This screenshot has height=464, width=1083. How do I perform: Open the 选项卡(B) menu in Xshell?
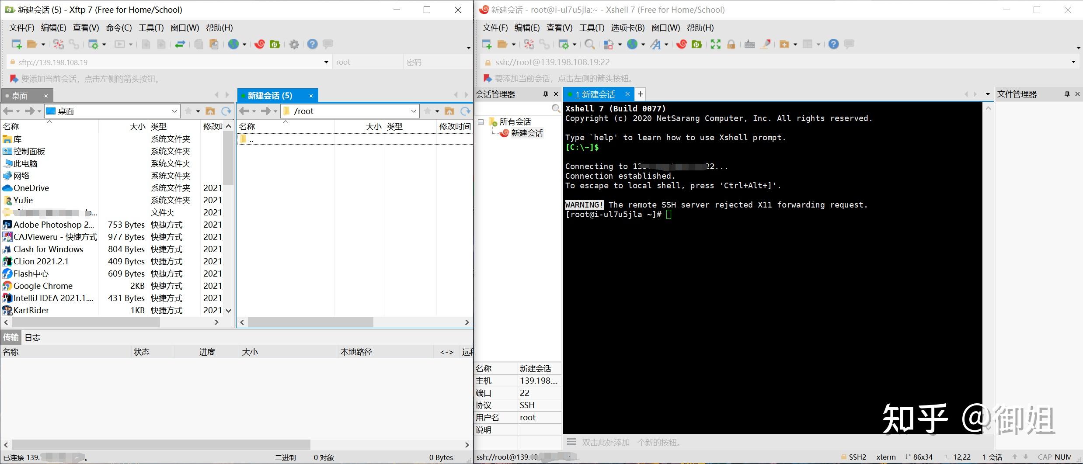coord(628,28)
